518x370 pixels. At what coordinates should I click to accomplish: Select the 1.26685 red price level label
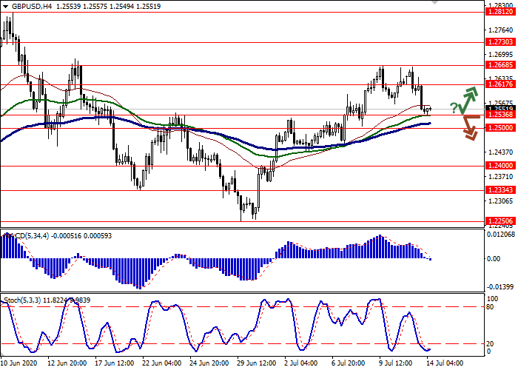(x=500, y=65)
